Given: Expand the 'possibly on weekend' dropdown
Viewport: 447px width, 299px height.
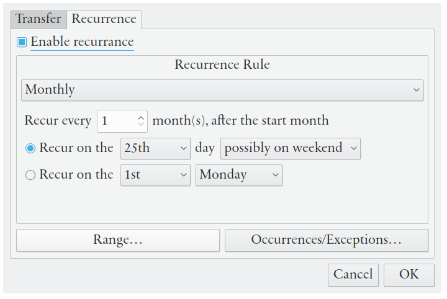Looking at the screenshot, I should click(x=290, y=149).
